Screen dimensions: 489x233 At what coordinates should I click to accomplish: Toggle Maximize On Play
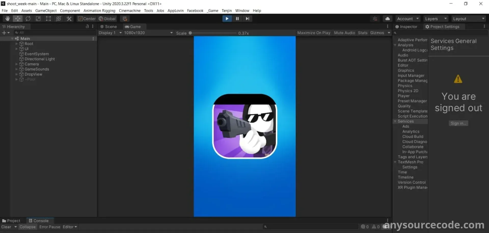tap(314, 33)
